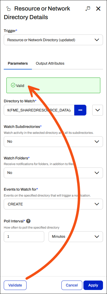Click the Validate button

pos(15,285)
